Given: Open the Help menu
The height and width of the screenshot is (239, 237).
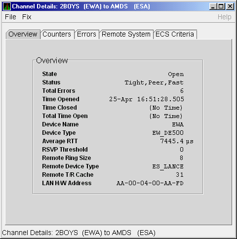Looking at the screenshot, I should click(224, 17).
